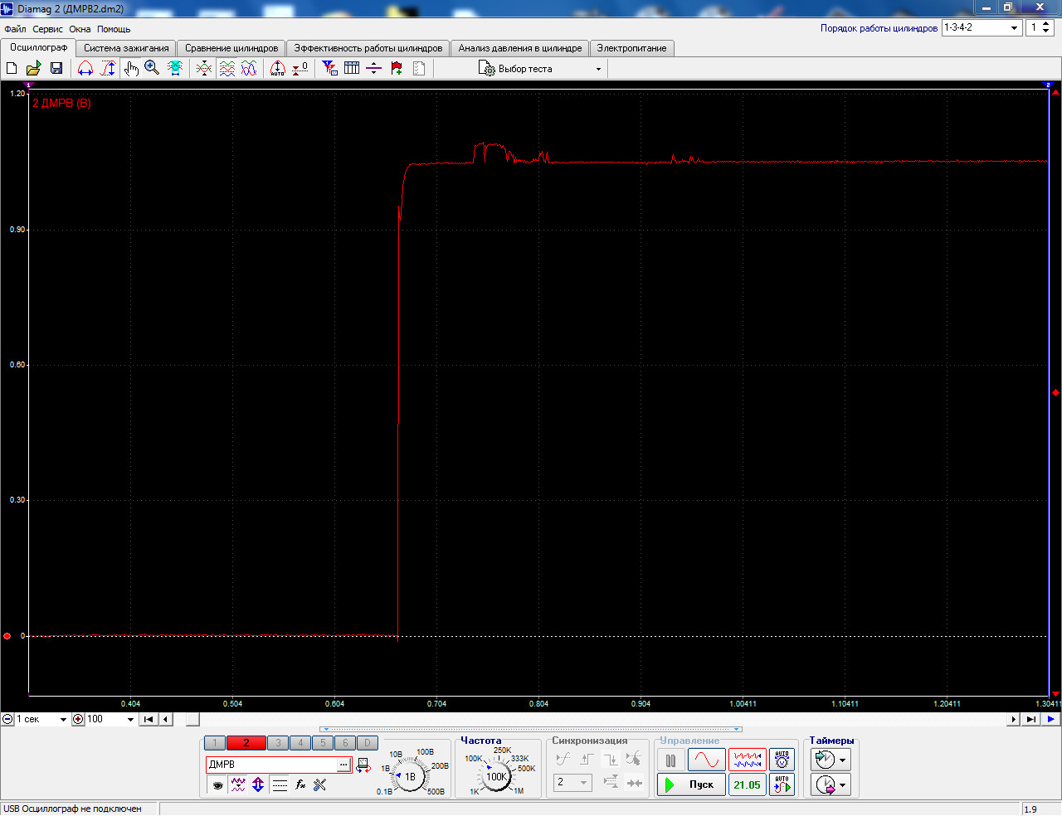
Task: Open an oscillogram file from disk
Action: click(x=33, y=68)
